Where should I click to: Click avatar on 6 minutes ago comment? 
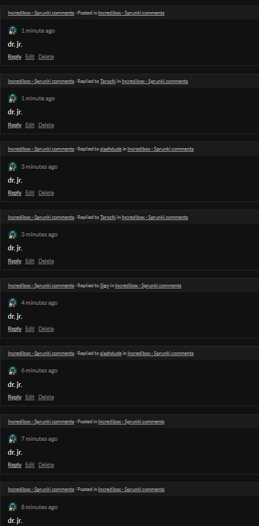coord(13,371)
